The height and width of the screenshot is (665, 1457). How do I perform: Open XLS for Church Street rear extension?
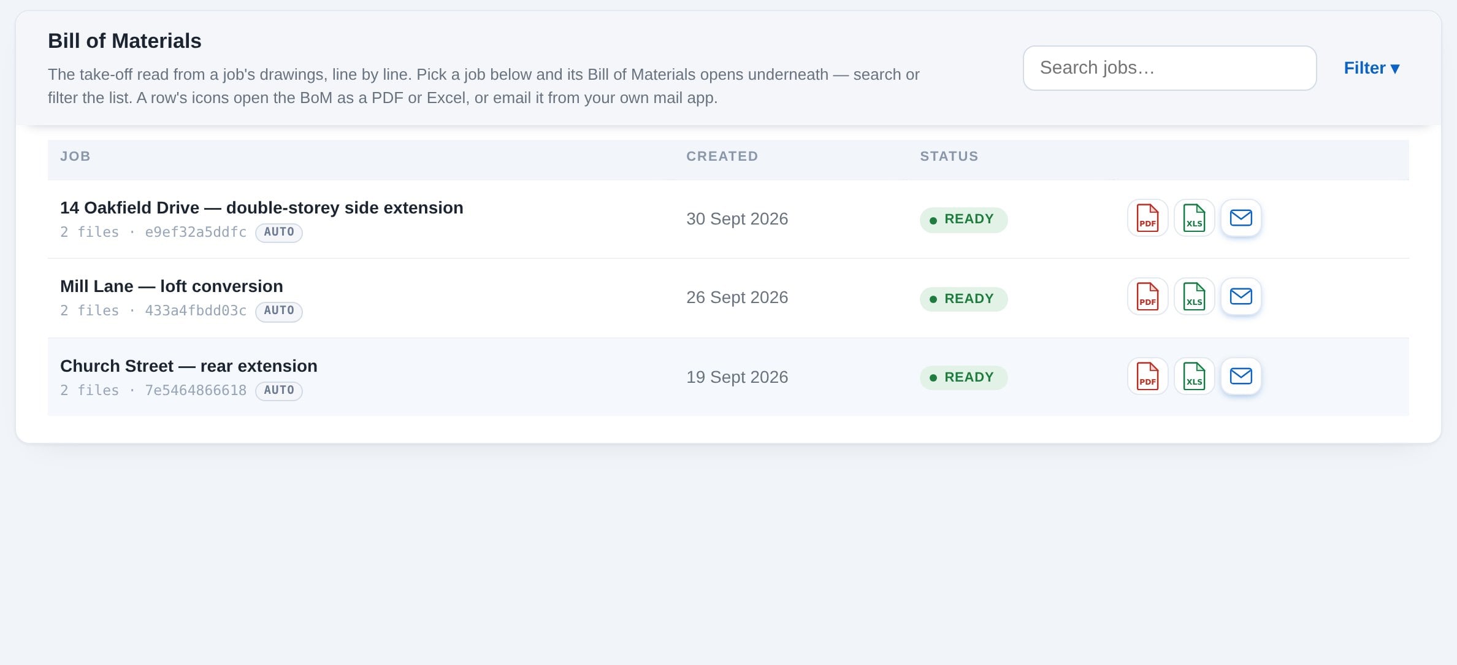point(1194,376)
